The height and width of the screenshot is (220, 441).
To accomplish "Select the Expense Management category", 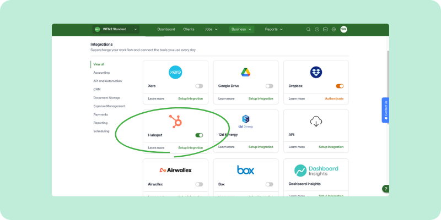I will tap(109, 106).
